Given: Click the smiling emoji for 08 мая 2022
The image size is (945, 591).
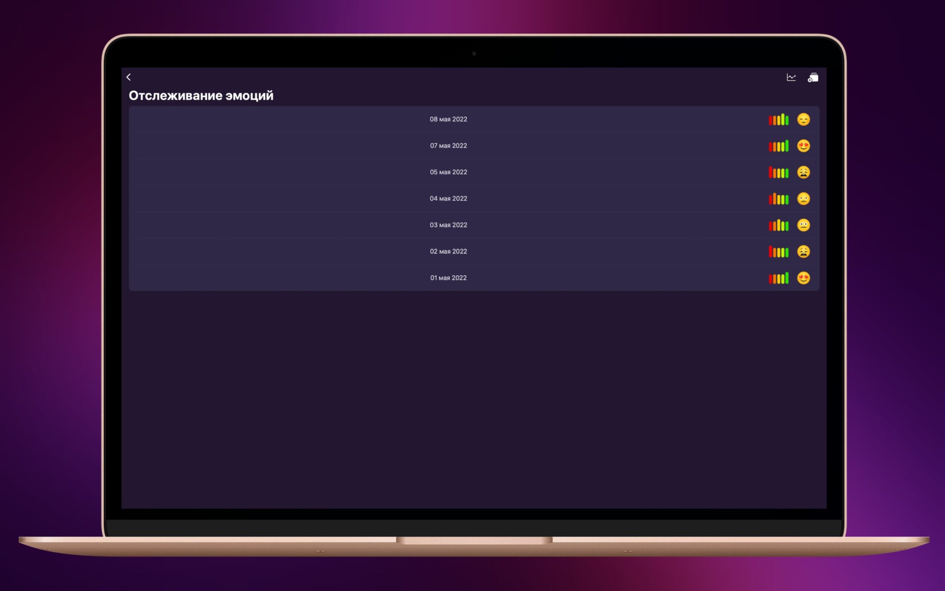Looking at the screenshot, I should coord(803,119).
